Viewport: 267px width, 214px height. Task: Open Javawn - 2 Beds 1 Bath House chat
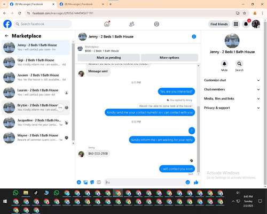36,78
